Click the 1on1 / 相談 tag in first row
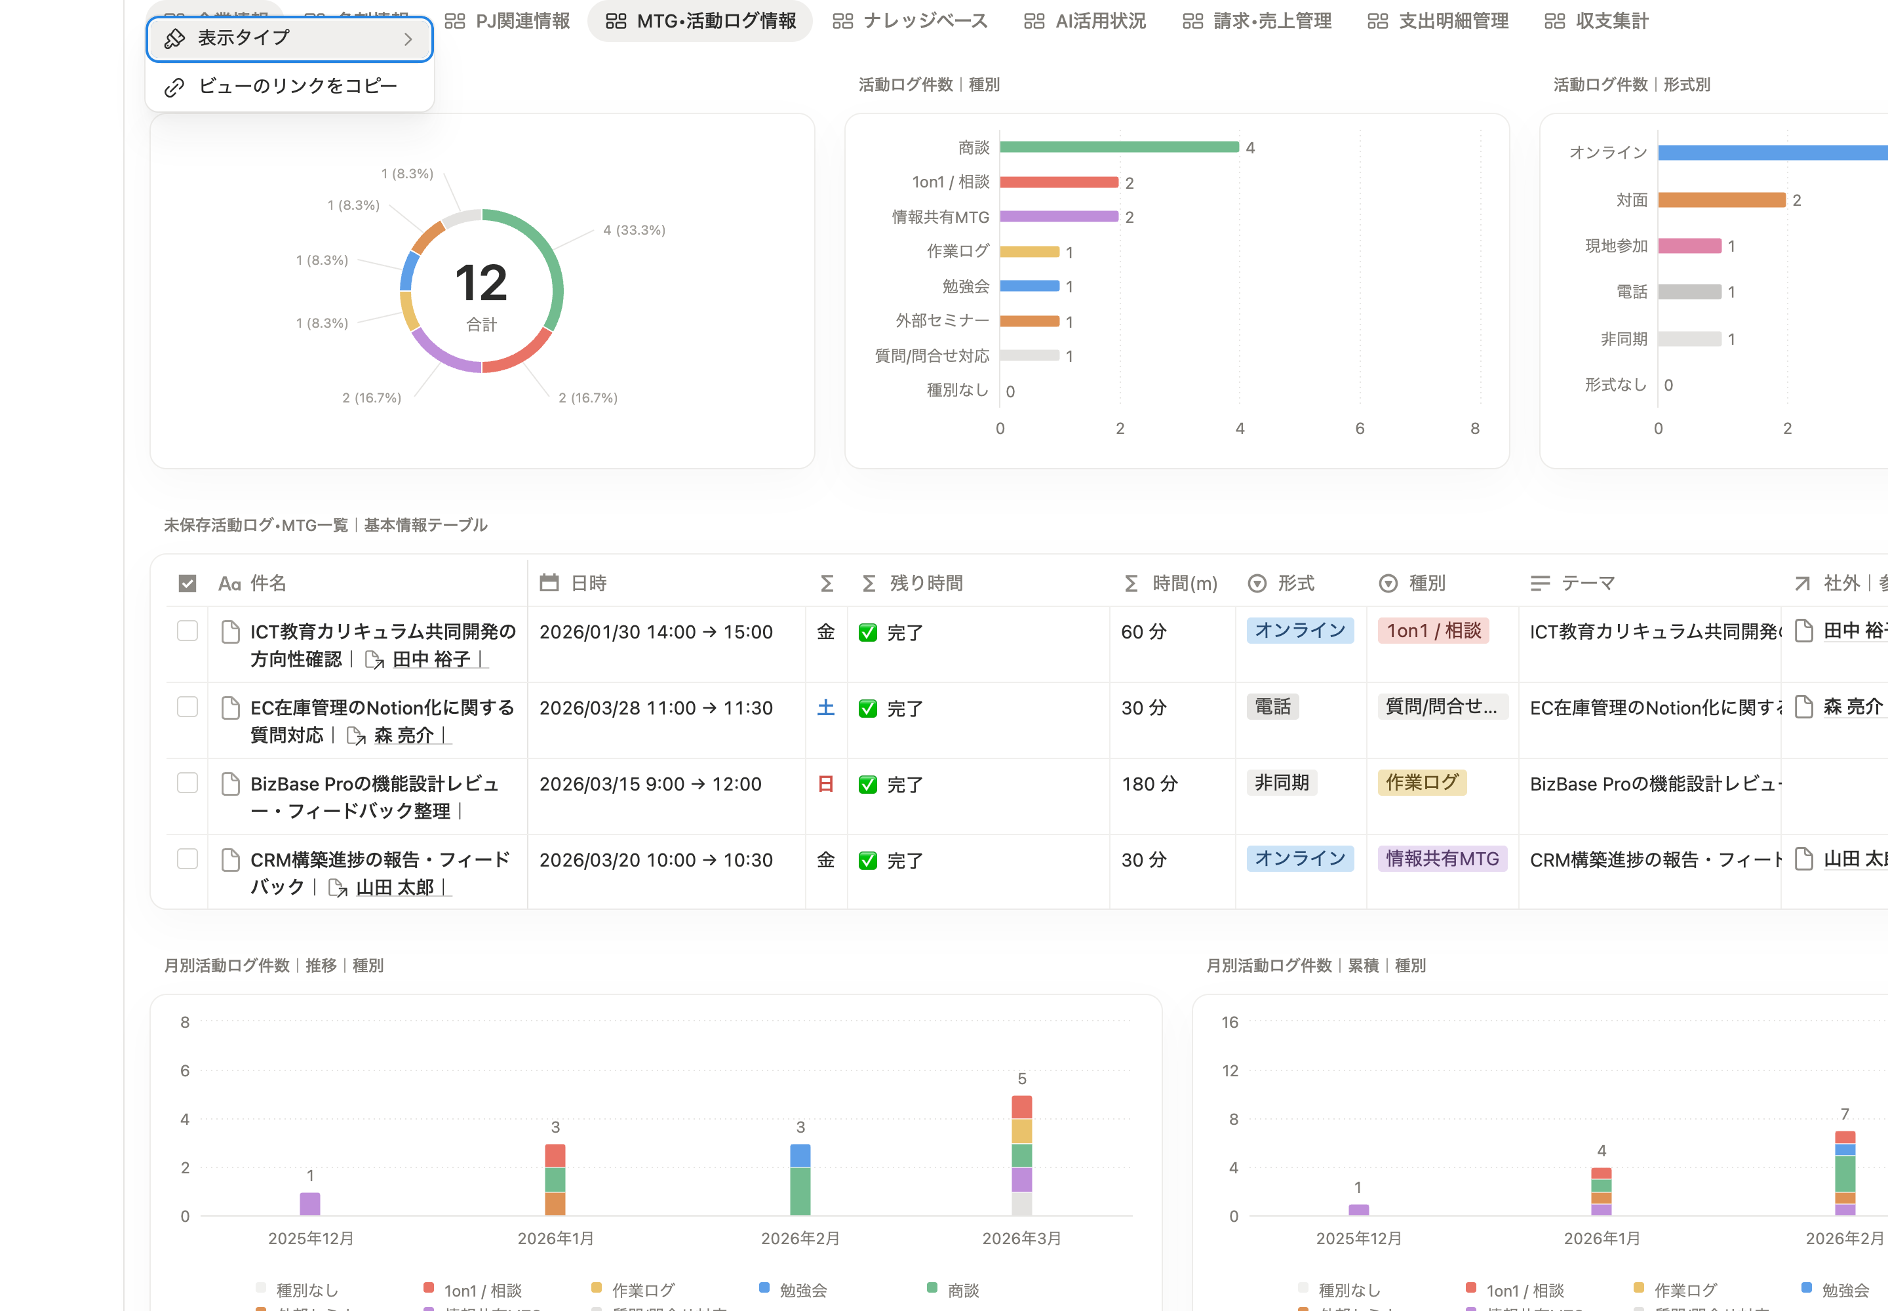The image size is (1888, 1311). click(x=1434, y=631)
